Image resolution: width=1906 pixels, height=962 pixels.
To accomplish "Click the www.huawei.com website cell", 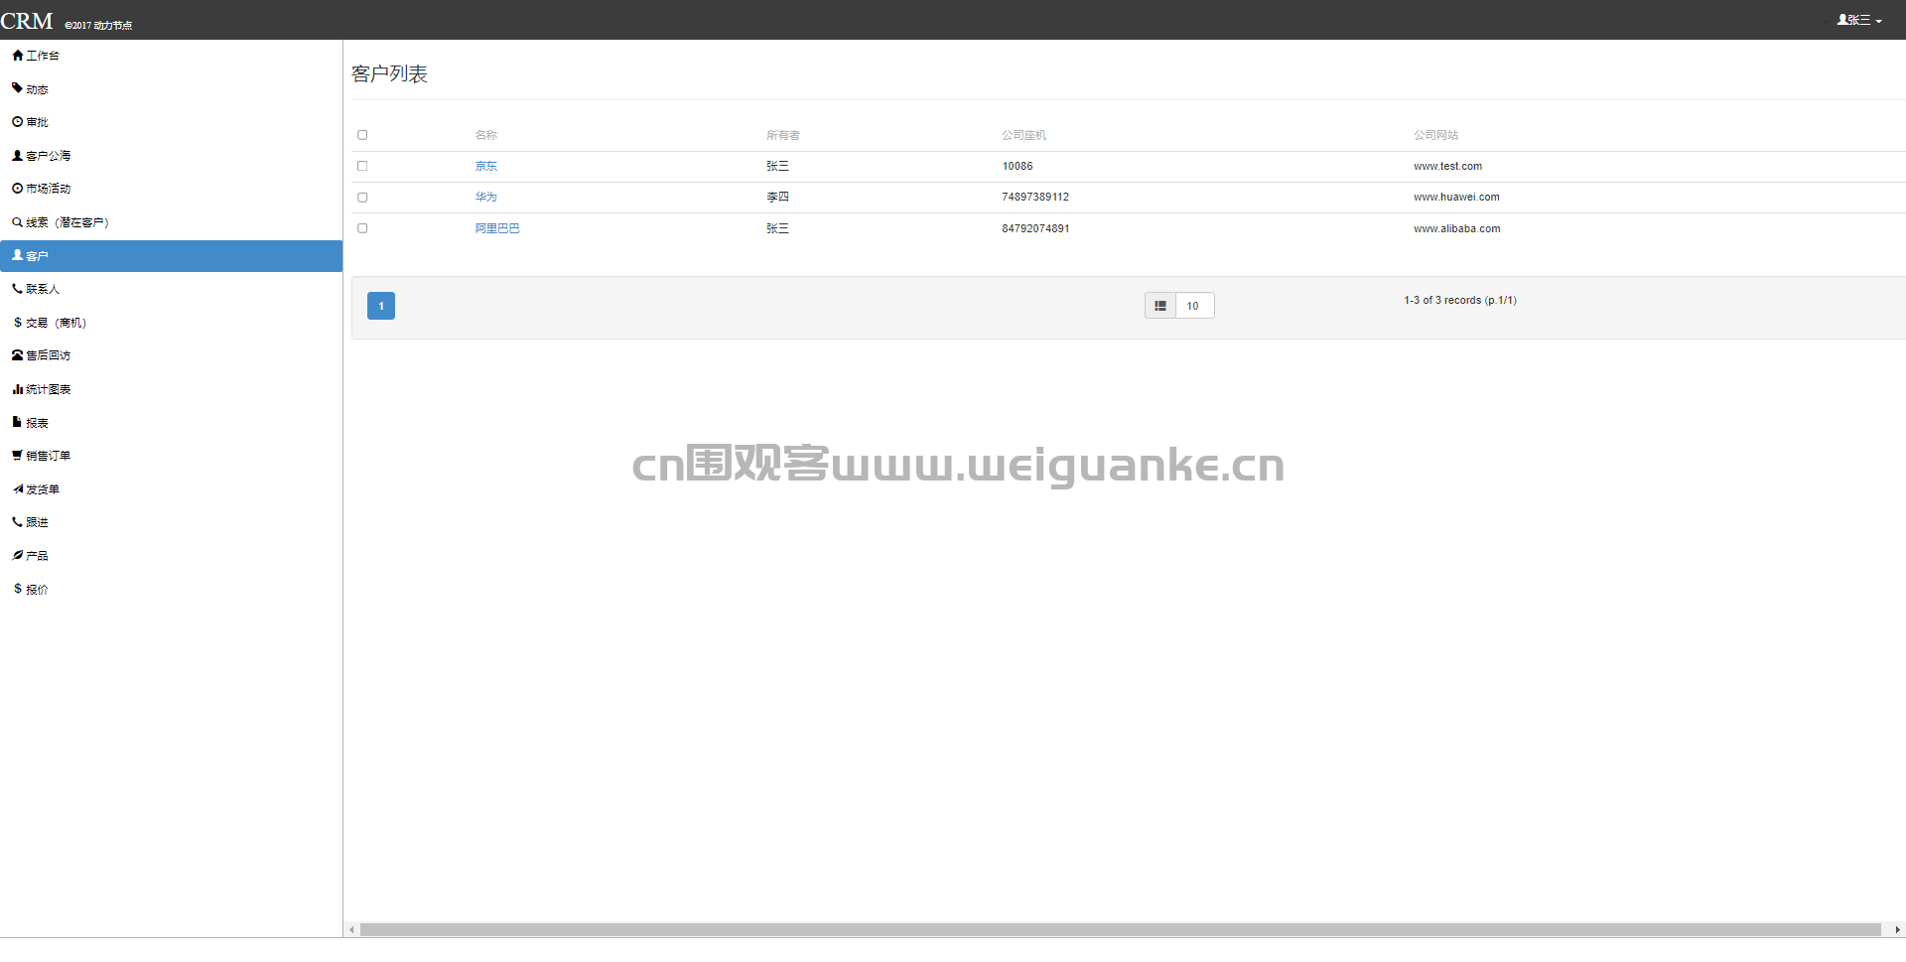I will pyautogui.click(x=1457, y=198).
